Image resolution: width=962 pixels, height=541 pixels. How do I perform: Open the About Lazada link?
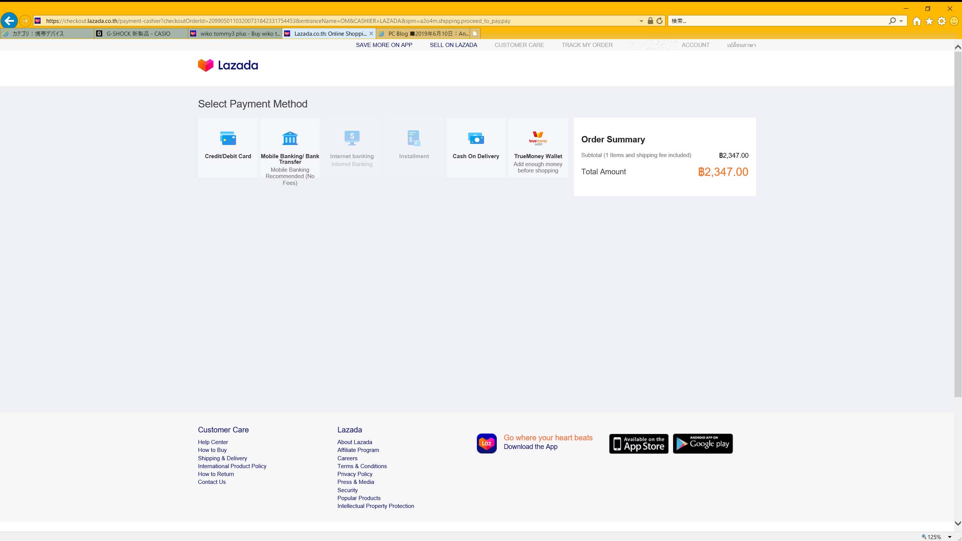355,442
